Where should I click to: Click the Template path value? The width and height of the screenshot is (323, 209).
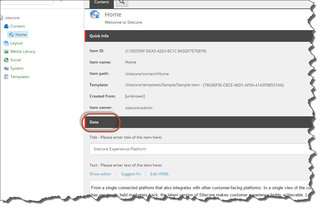(204, 85)
